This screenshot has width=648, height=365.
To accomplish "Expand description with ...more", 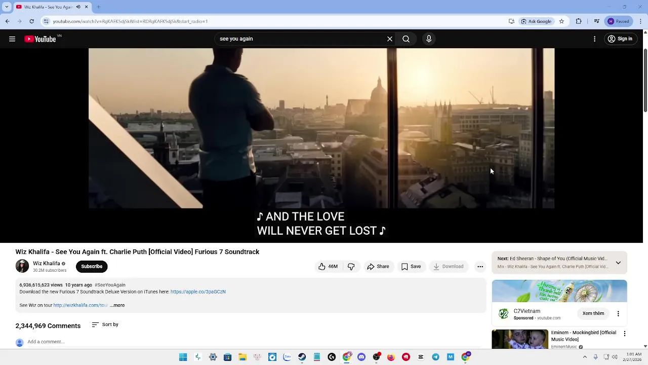I will (x=117, y=305).
